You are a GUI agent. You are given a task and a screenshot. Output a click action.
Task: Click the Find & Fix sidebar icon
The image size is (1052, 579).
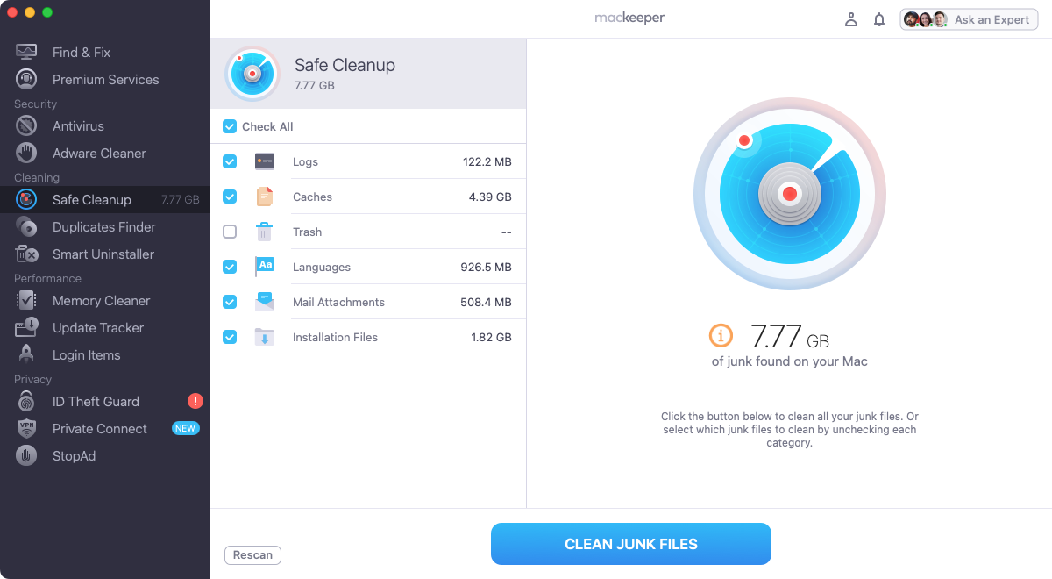coord(26,52)
